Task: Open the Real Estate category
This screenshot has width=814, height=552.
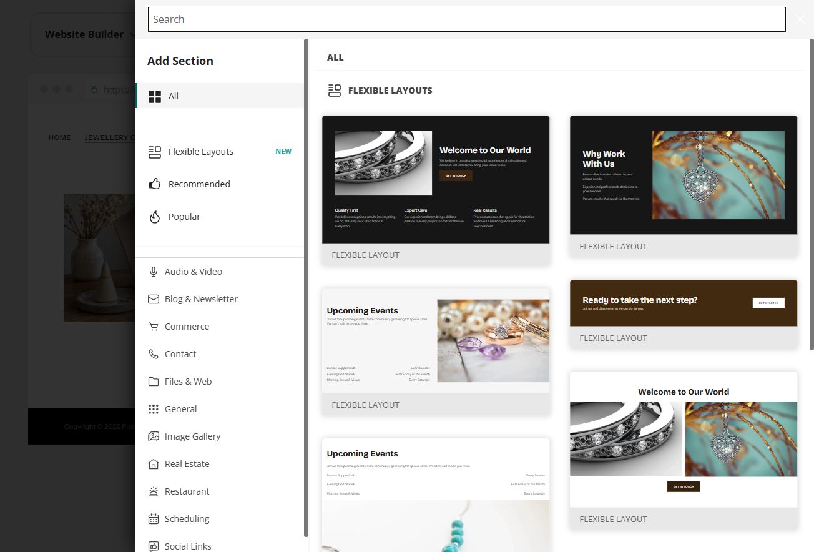Action: pos(220,464)
